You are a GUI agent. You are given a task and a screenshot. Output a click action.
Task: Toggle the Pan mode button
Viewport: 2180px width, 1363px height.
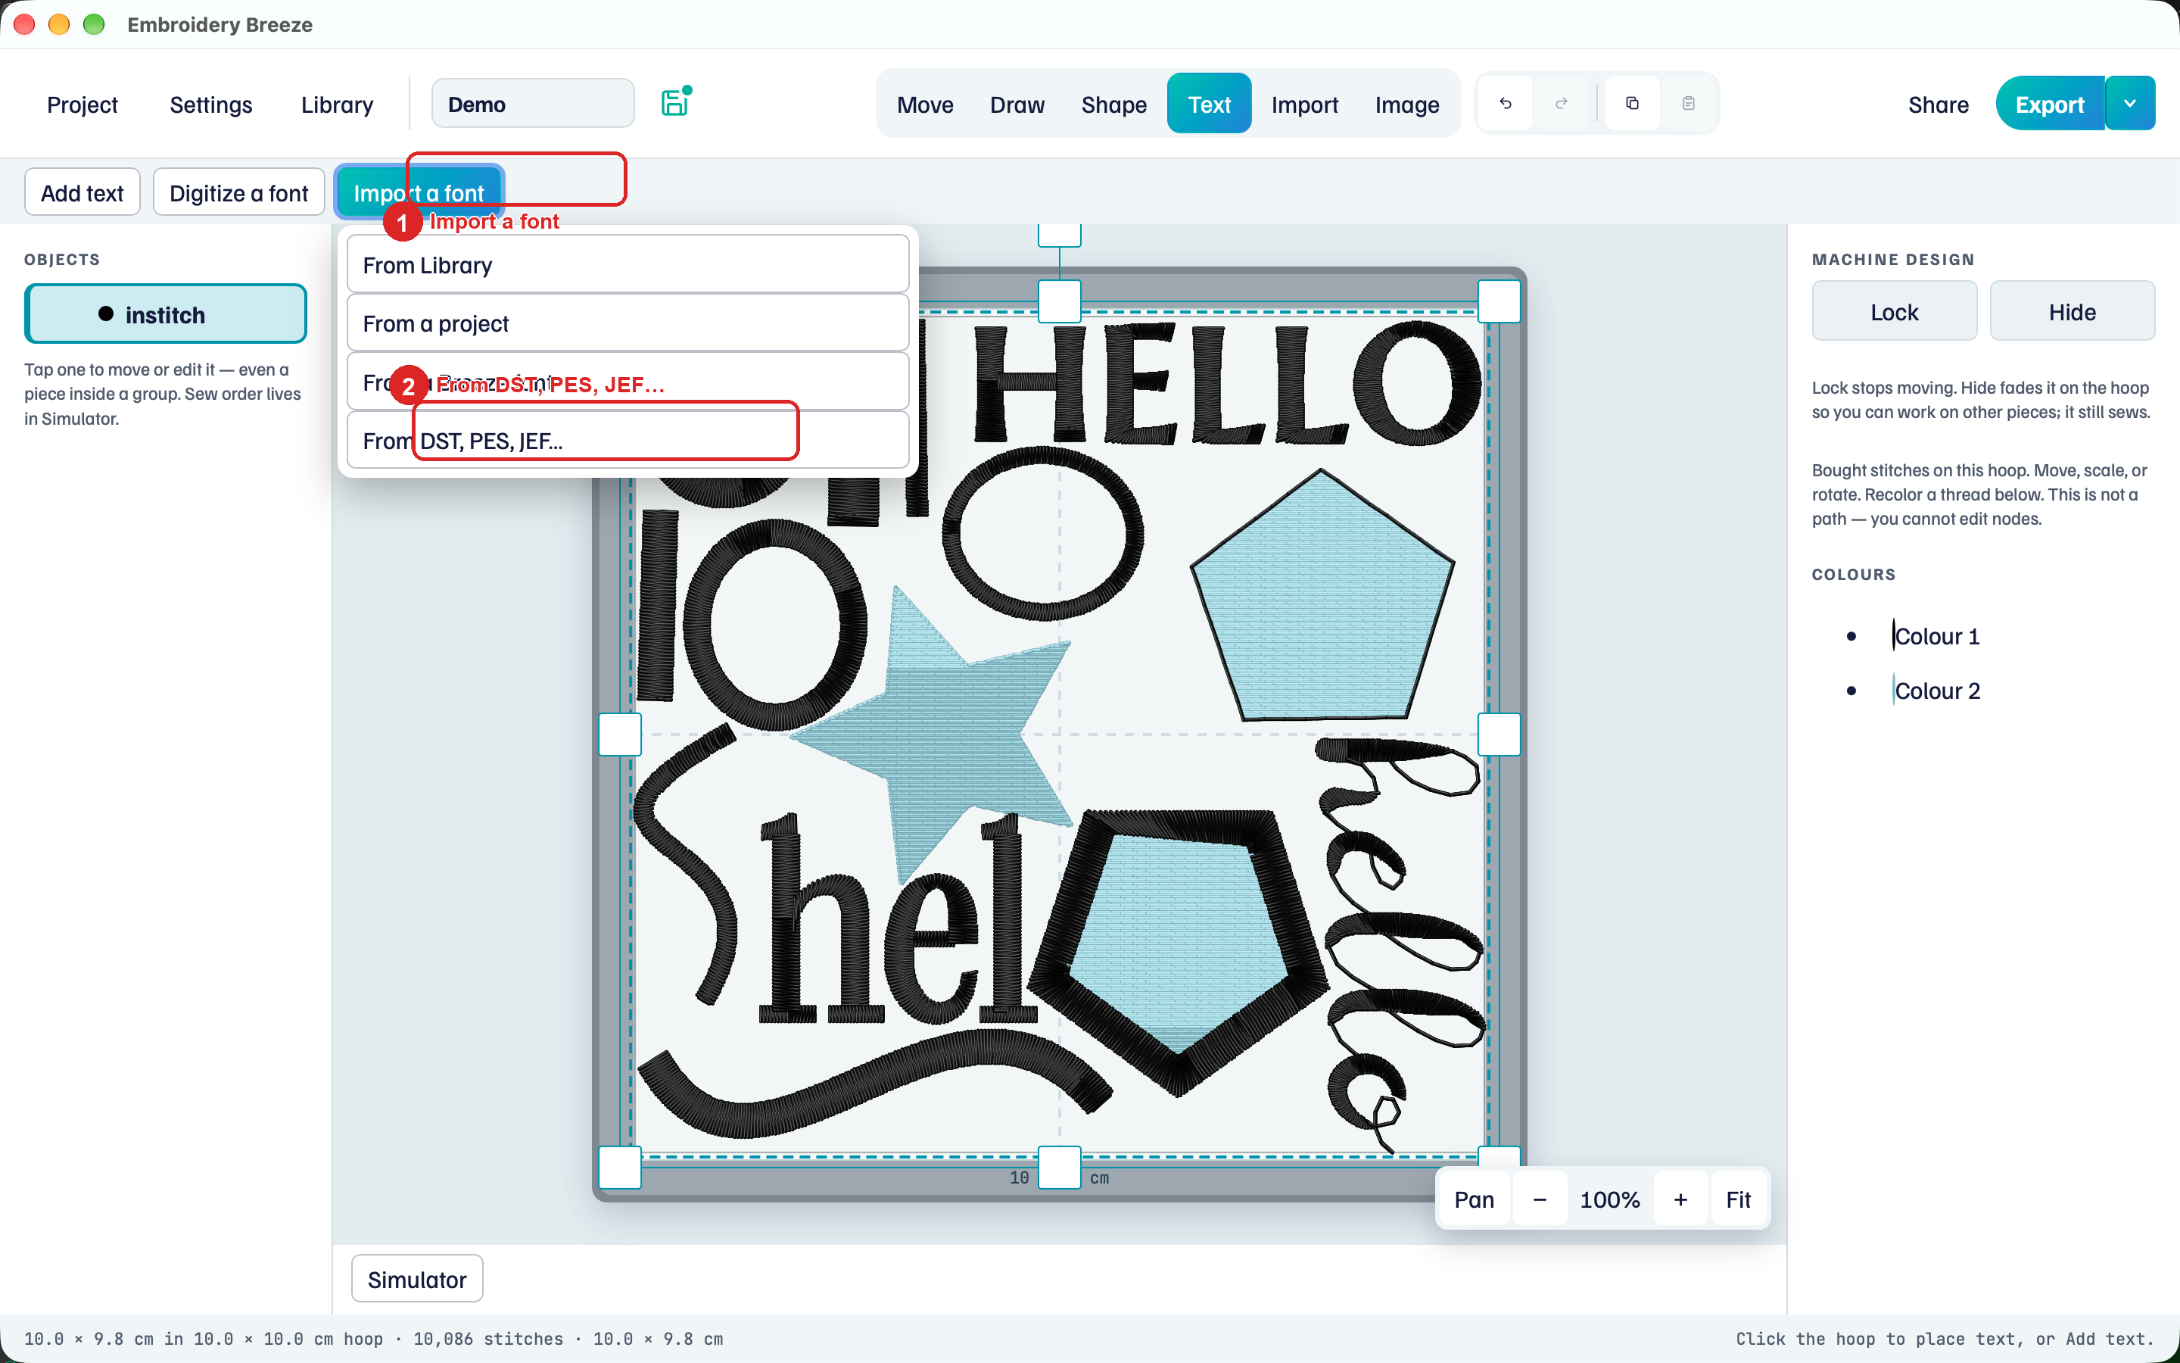tap(1474, 1199)
